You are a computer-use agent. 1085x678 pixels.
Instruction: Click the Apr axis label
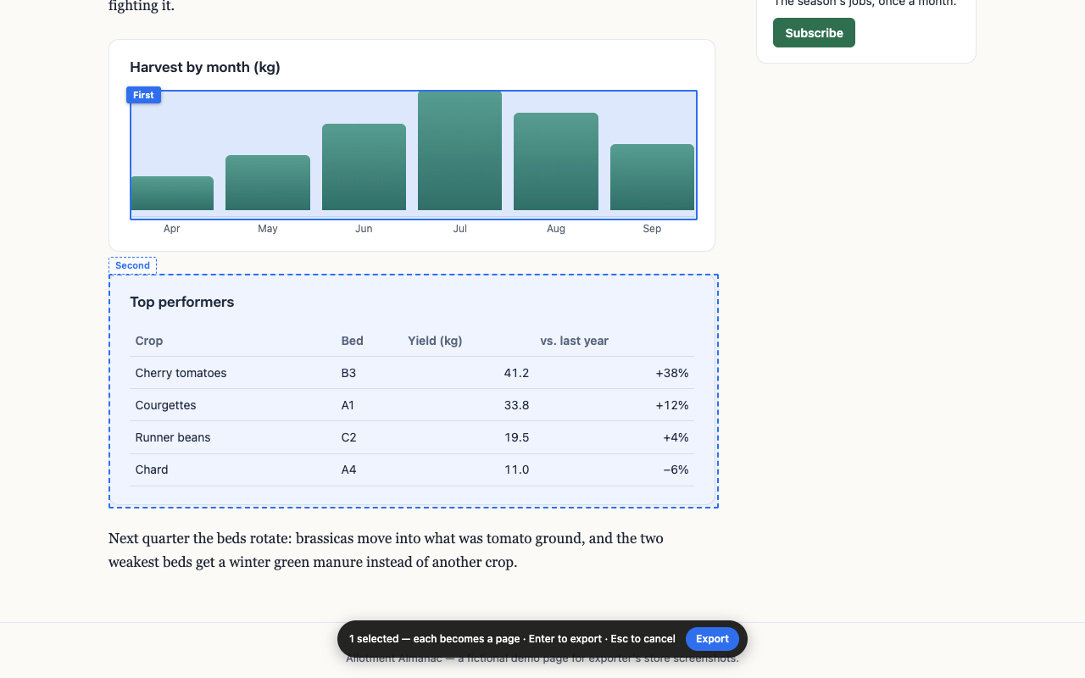(172, 229)
